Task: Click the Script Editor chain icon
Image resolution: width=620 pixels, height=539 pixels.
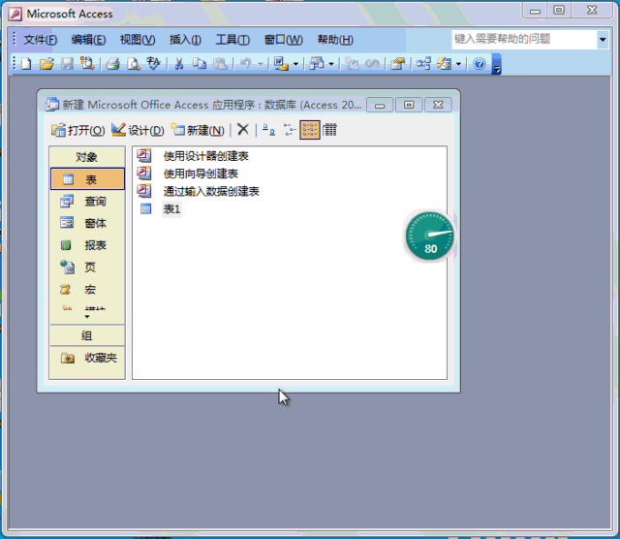Action: click(372, 64)
